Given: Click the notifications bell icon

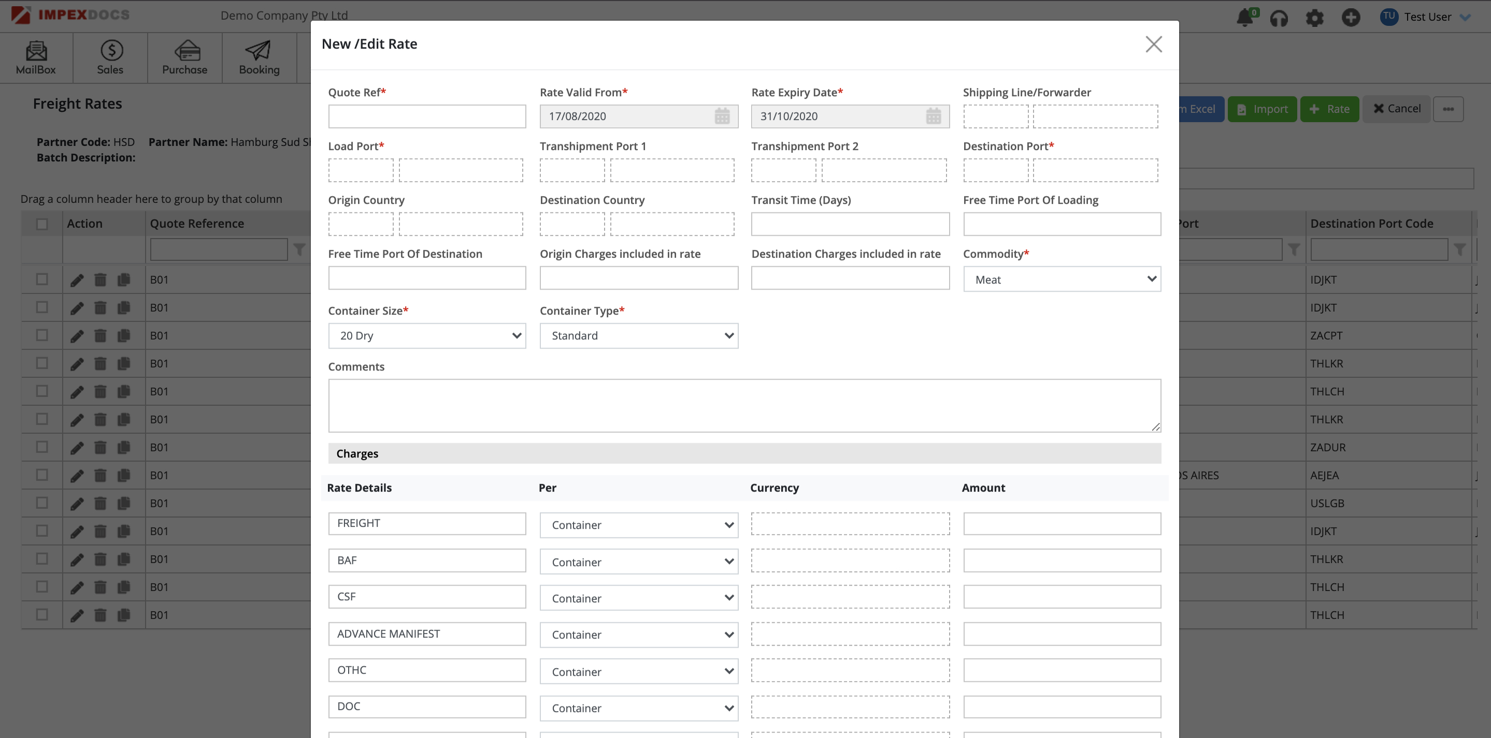Looking at the screenshot, I should click(x=1244, y=18).
